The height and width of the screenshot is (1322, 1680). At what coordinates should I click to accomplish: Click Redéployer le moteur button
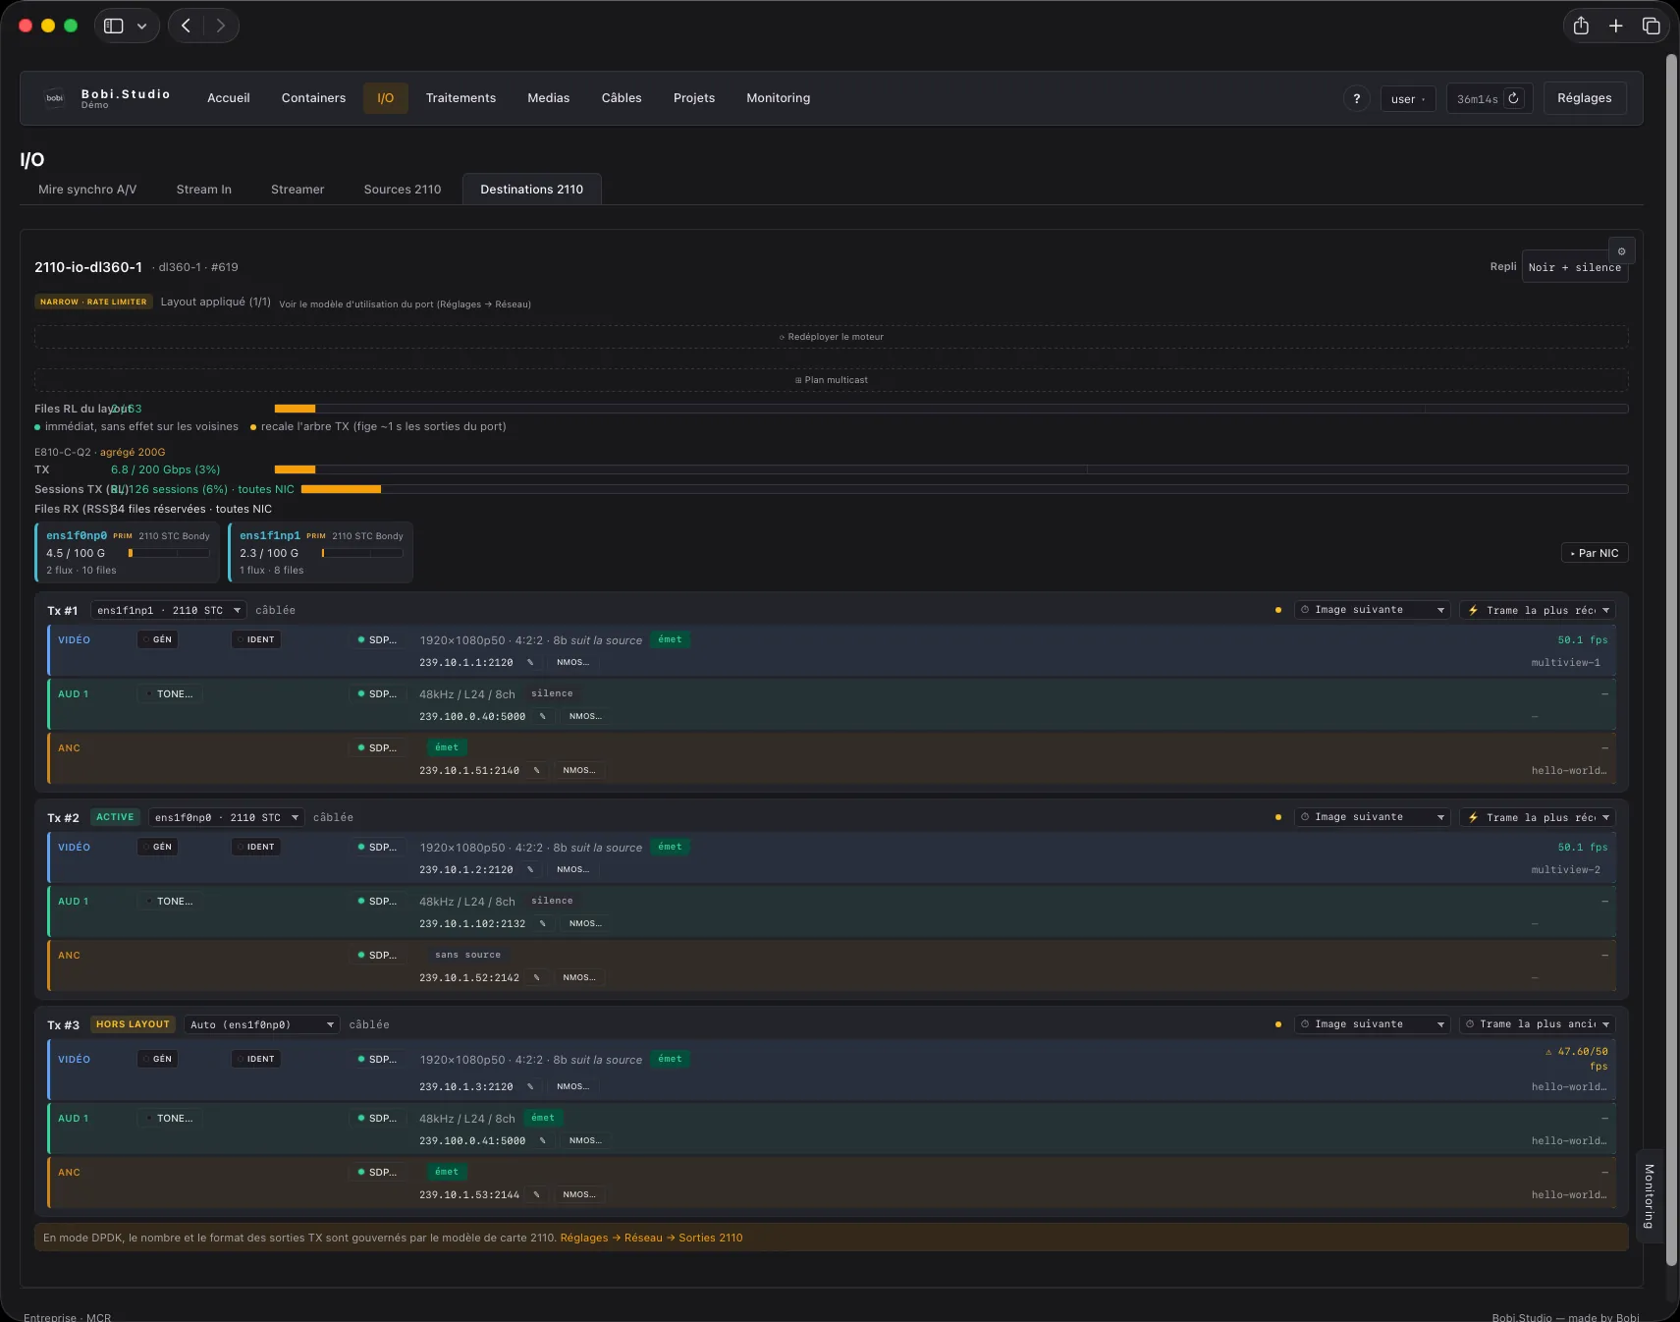[831, 337]
